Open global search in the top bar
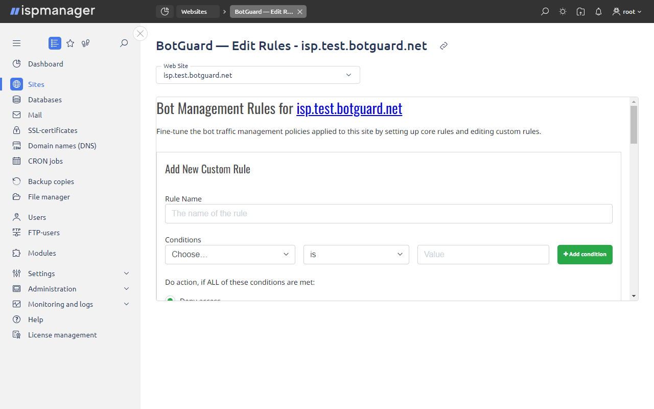 (x=545, y=12)
